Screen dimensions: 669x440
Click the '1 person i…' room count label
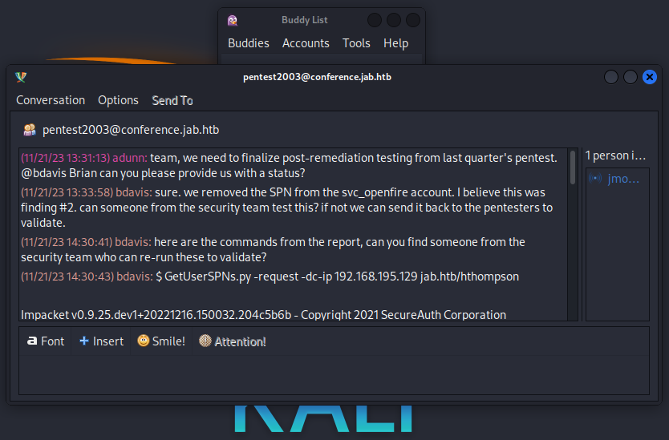(616, 155)
